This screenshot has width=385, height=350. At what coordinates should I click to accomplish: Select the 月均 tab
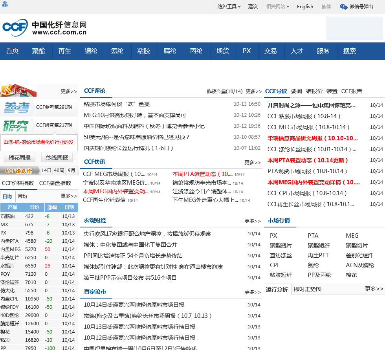22,196
